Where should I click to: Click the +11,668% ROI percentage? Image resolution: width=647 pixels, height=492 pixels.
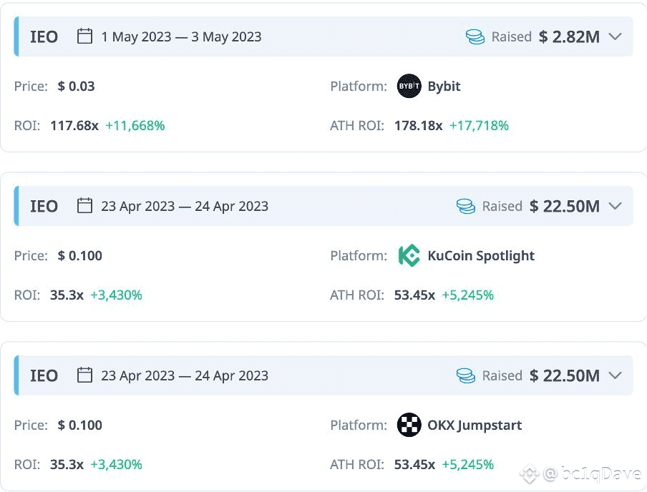point(135,126)
